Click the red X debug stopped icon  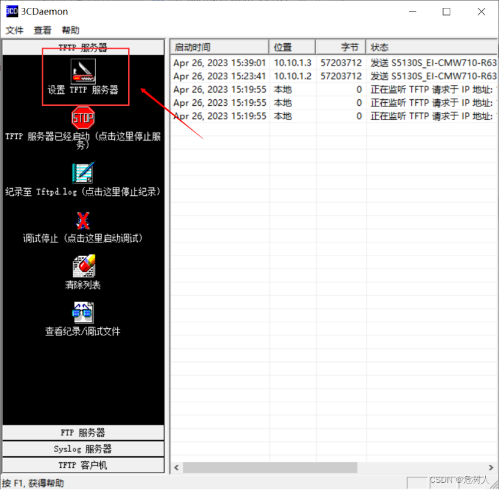tap(83, 221)
